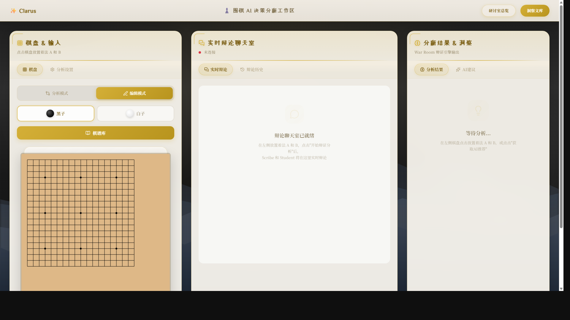Click the Clarus sparkle logo icon

coord(13,11)
